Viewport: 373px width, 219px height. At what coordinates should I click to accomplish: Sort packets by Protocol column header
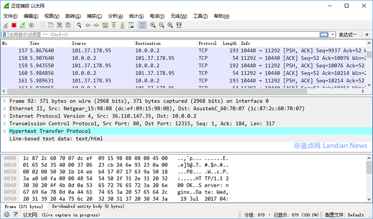(x=209, y=43)
